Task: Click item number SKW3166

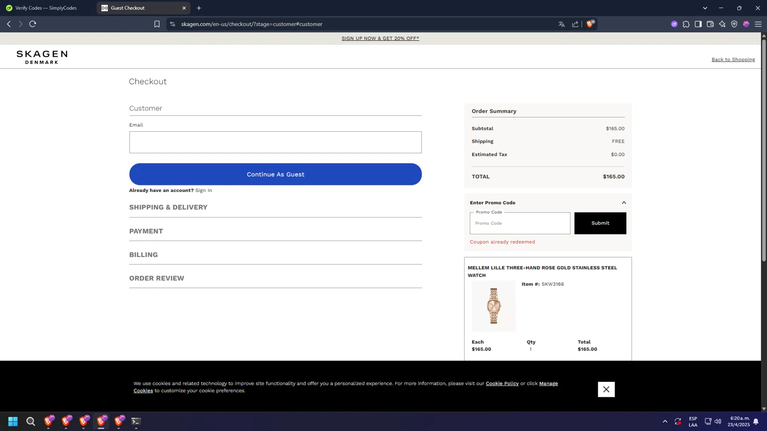Action: (553, 284)
